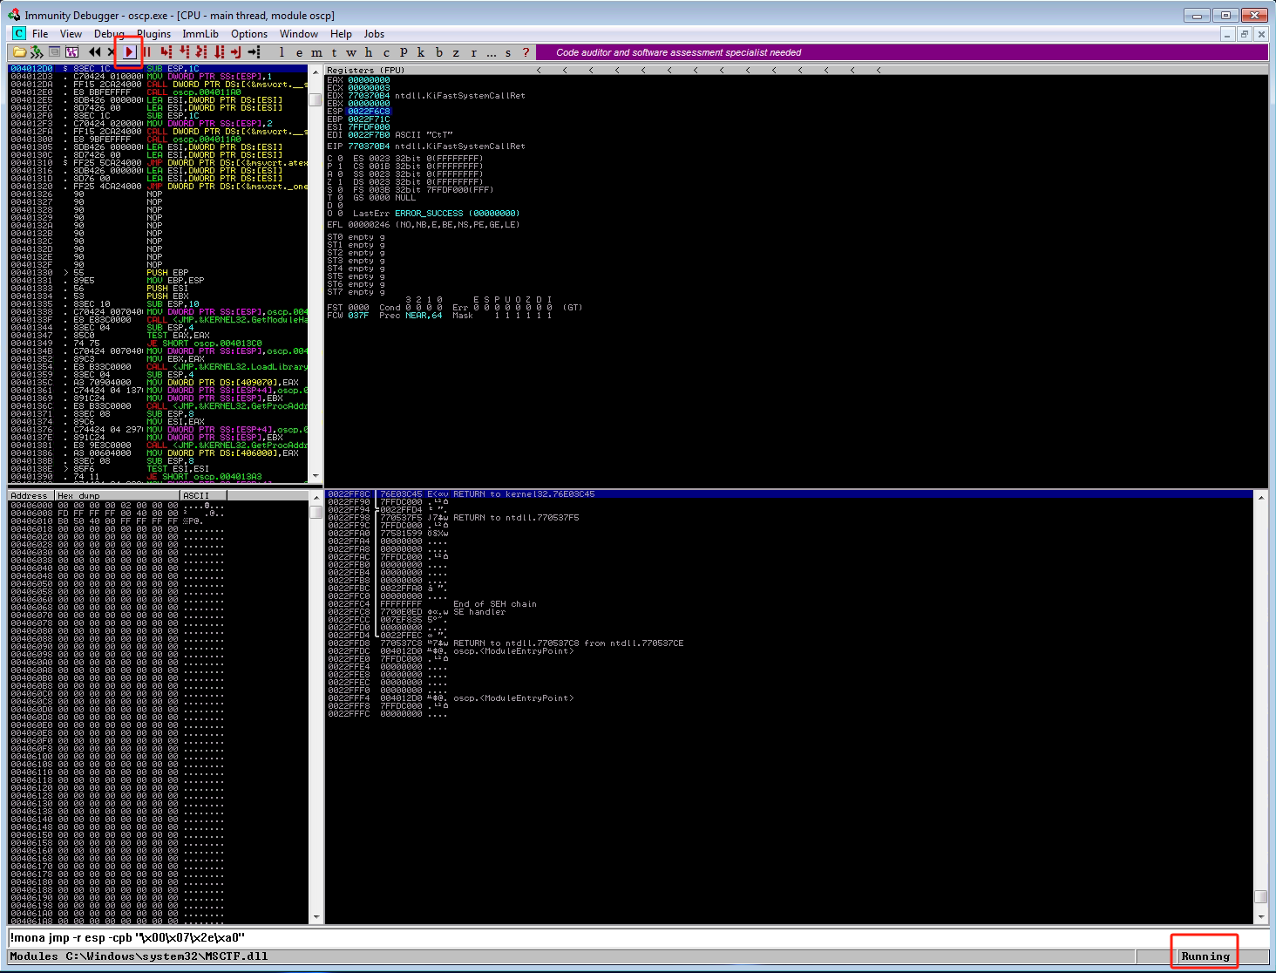Close the debugged program with X icon

coord(111,52)
